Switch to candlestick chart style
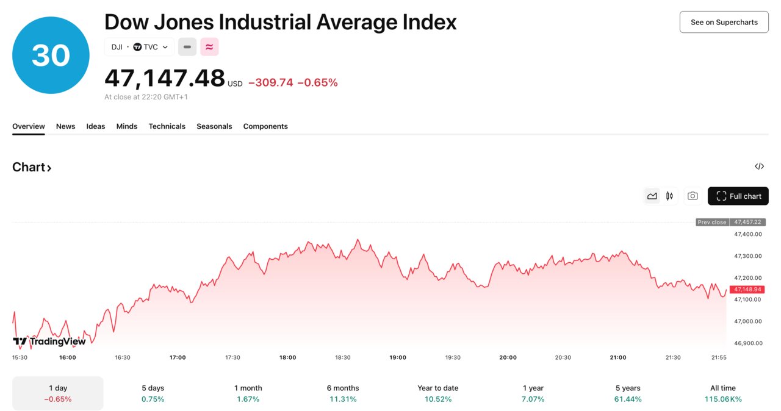Image resolution: width=781 pixels, height=411 pixels. (x=670, y=196)
